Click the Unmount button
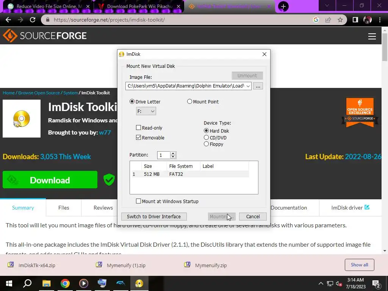 click(247, 76)
